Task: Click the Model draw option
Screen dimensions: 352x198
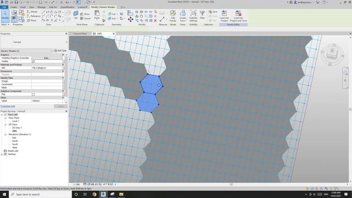Action: tap(32, 12)
